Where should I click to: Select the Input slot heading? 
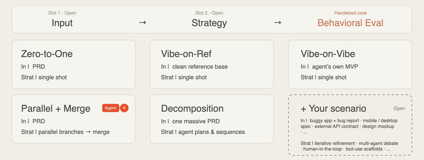point(62,23)
